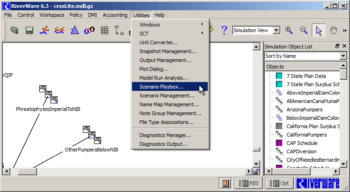Click the Objects column header
350x192 pixels.
click(x=302, y=67)
